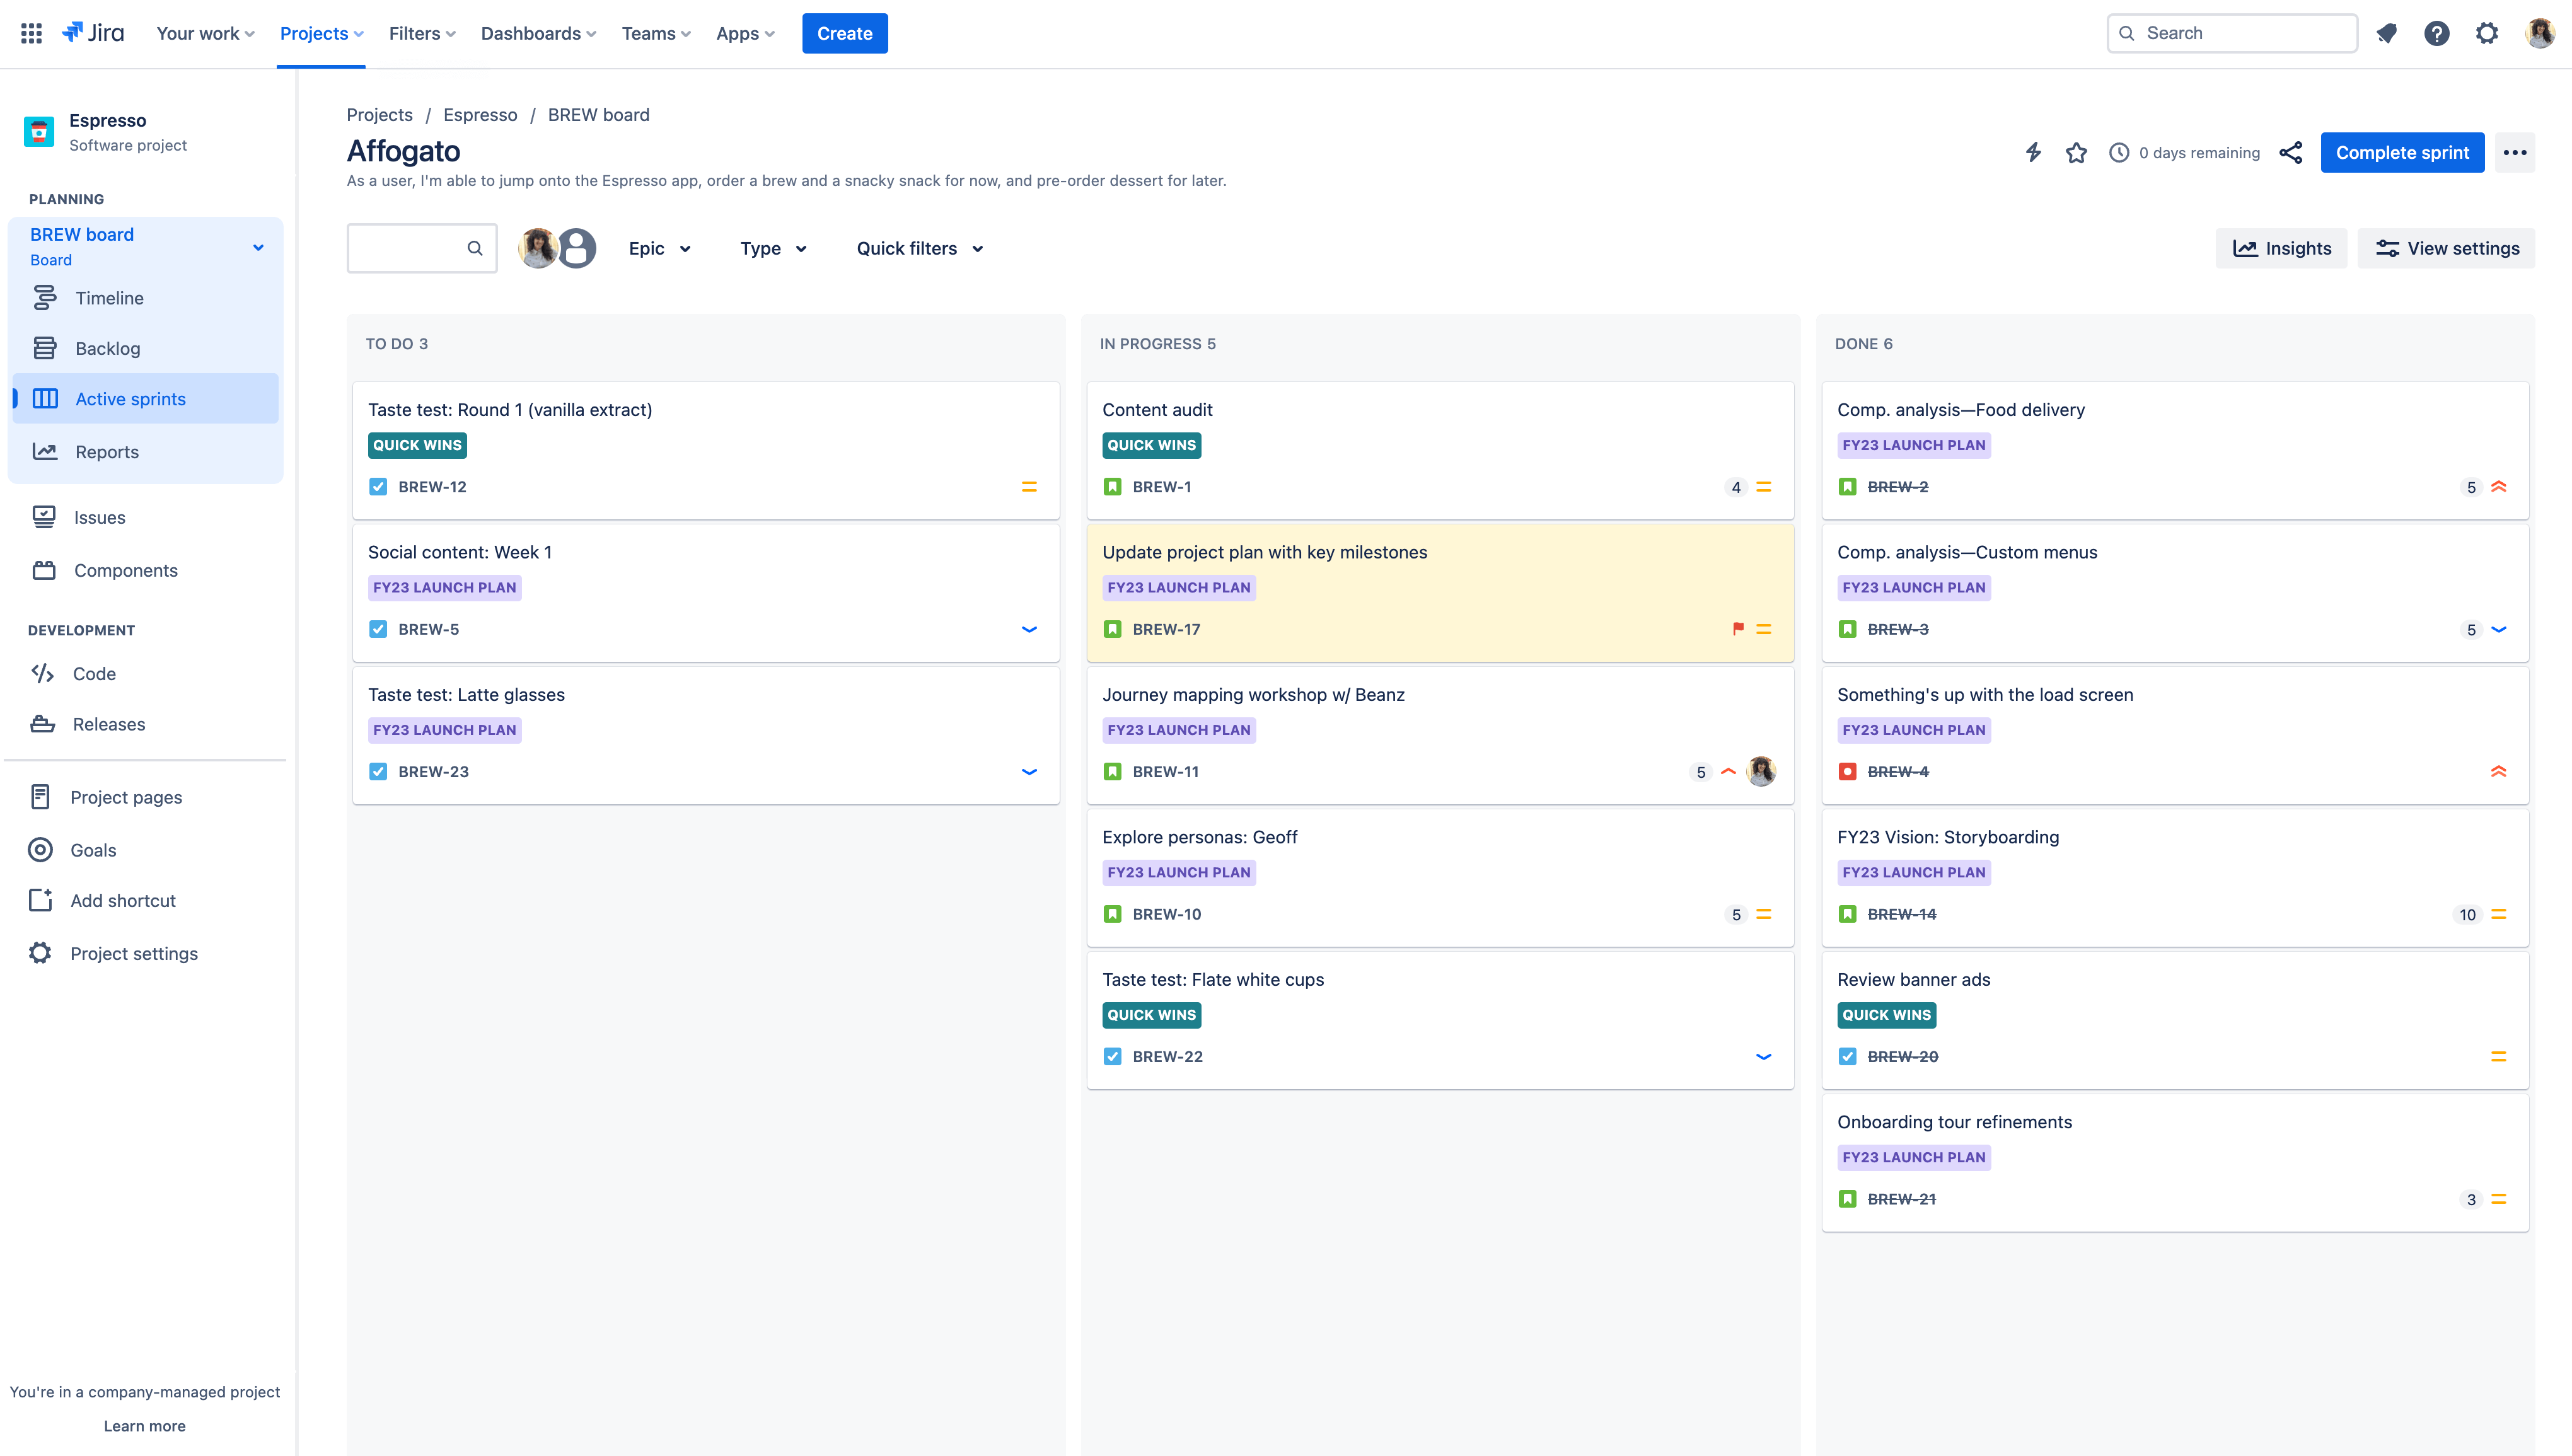This screenshot has width=2572, height=1456.
Task: Click the share icon on the sprint board
Action: 2291,152
